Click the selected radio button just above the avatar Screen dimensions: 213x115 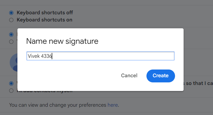[11, 35]
